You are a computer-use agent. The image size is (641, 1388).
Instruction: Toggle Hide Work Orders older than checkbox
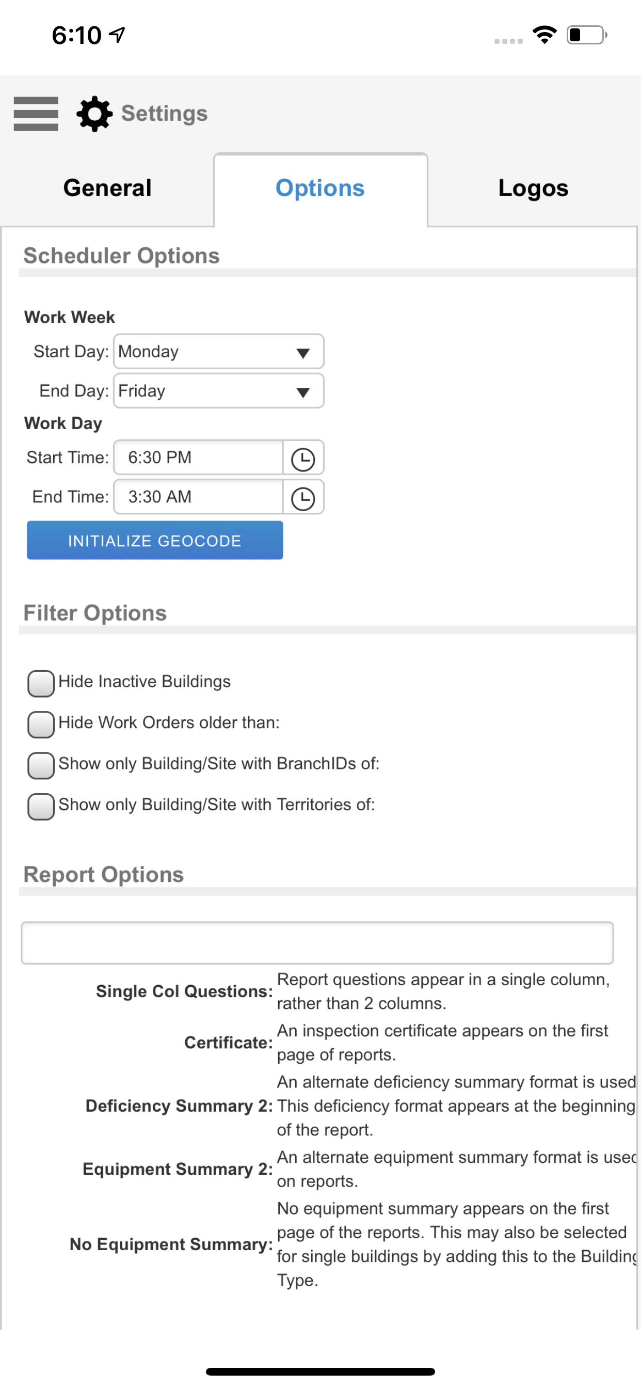tap(41, 724)
